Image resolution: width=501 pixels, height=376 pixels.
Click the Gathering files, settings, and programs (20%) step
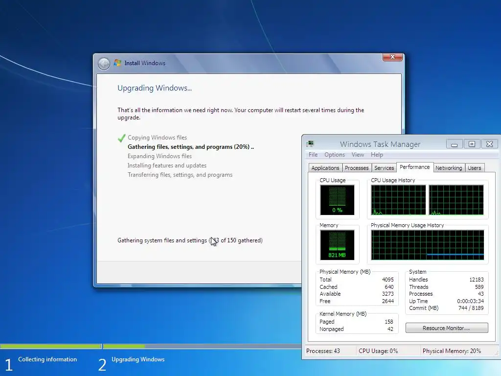click(191, 147)
